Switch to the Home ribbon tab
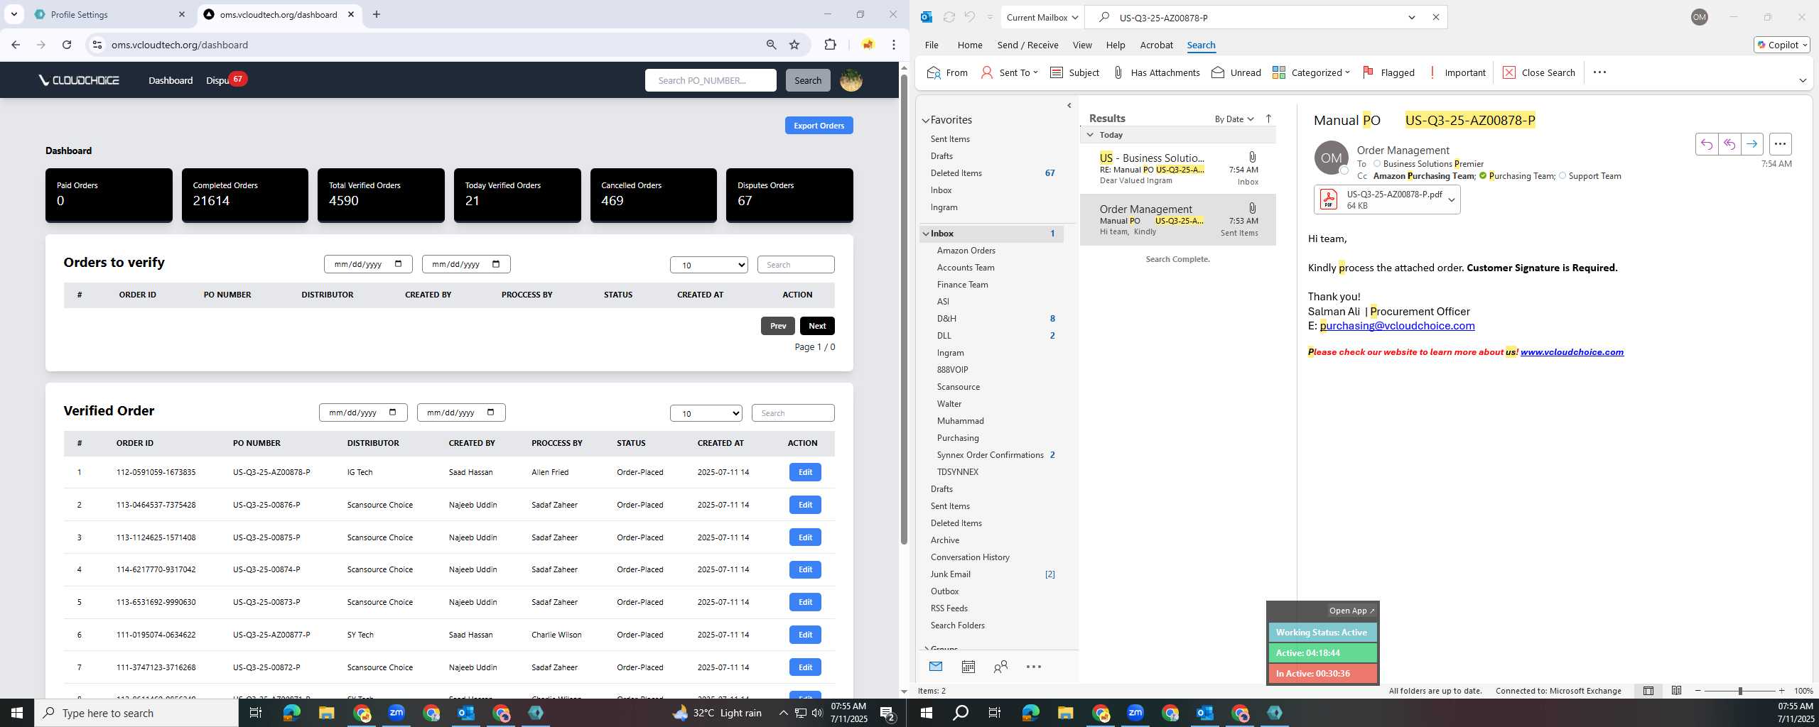 pyautogui.click(x=969, y=45)
